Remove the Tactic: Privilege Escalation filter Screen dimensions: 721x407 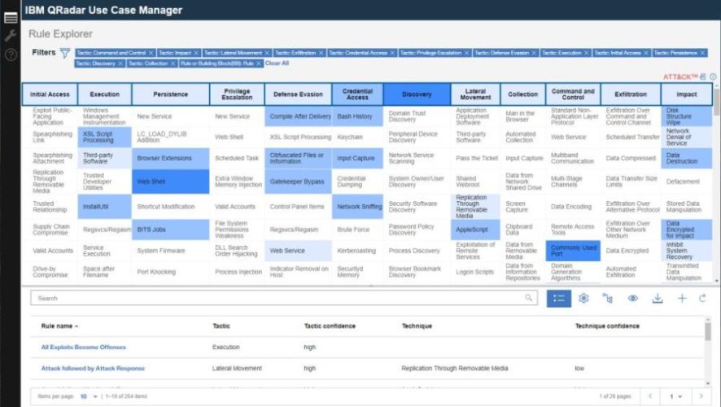(467, 53)
